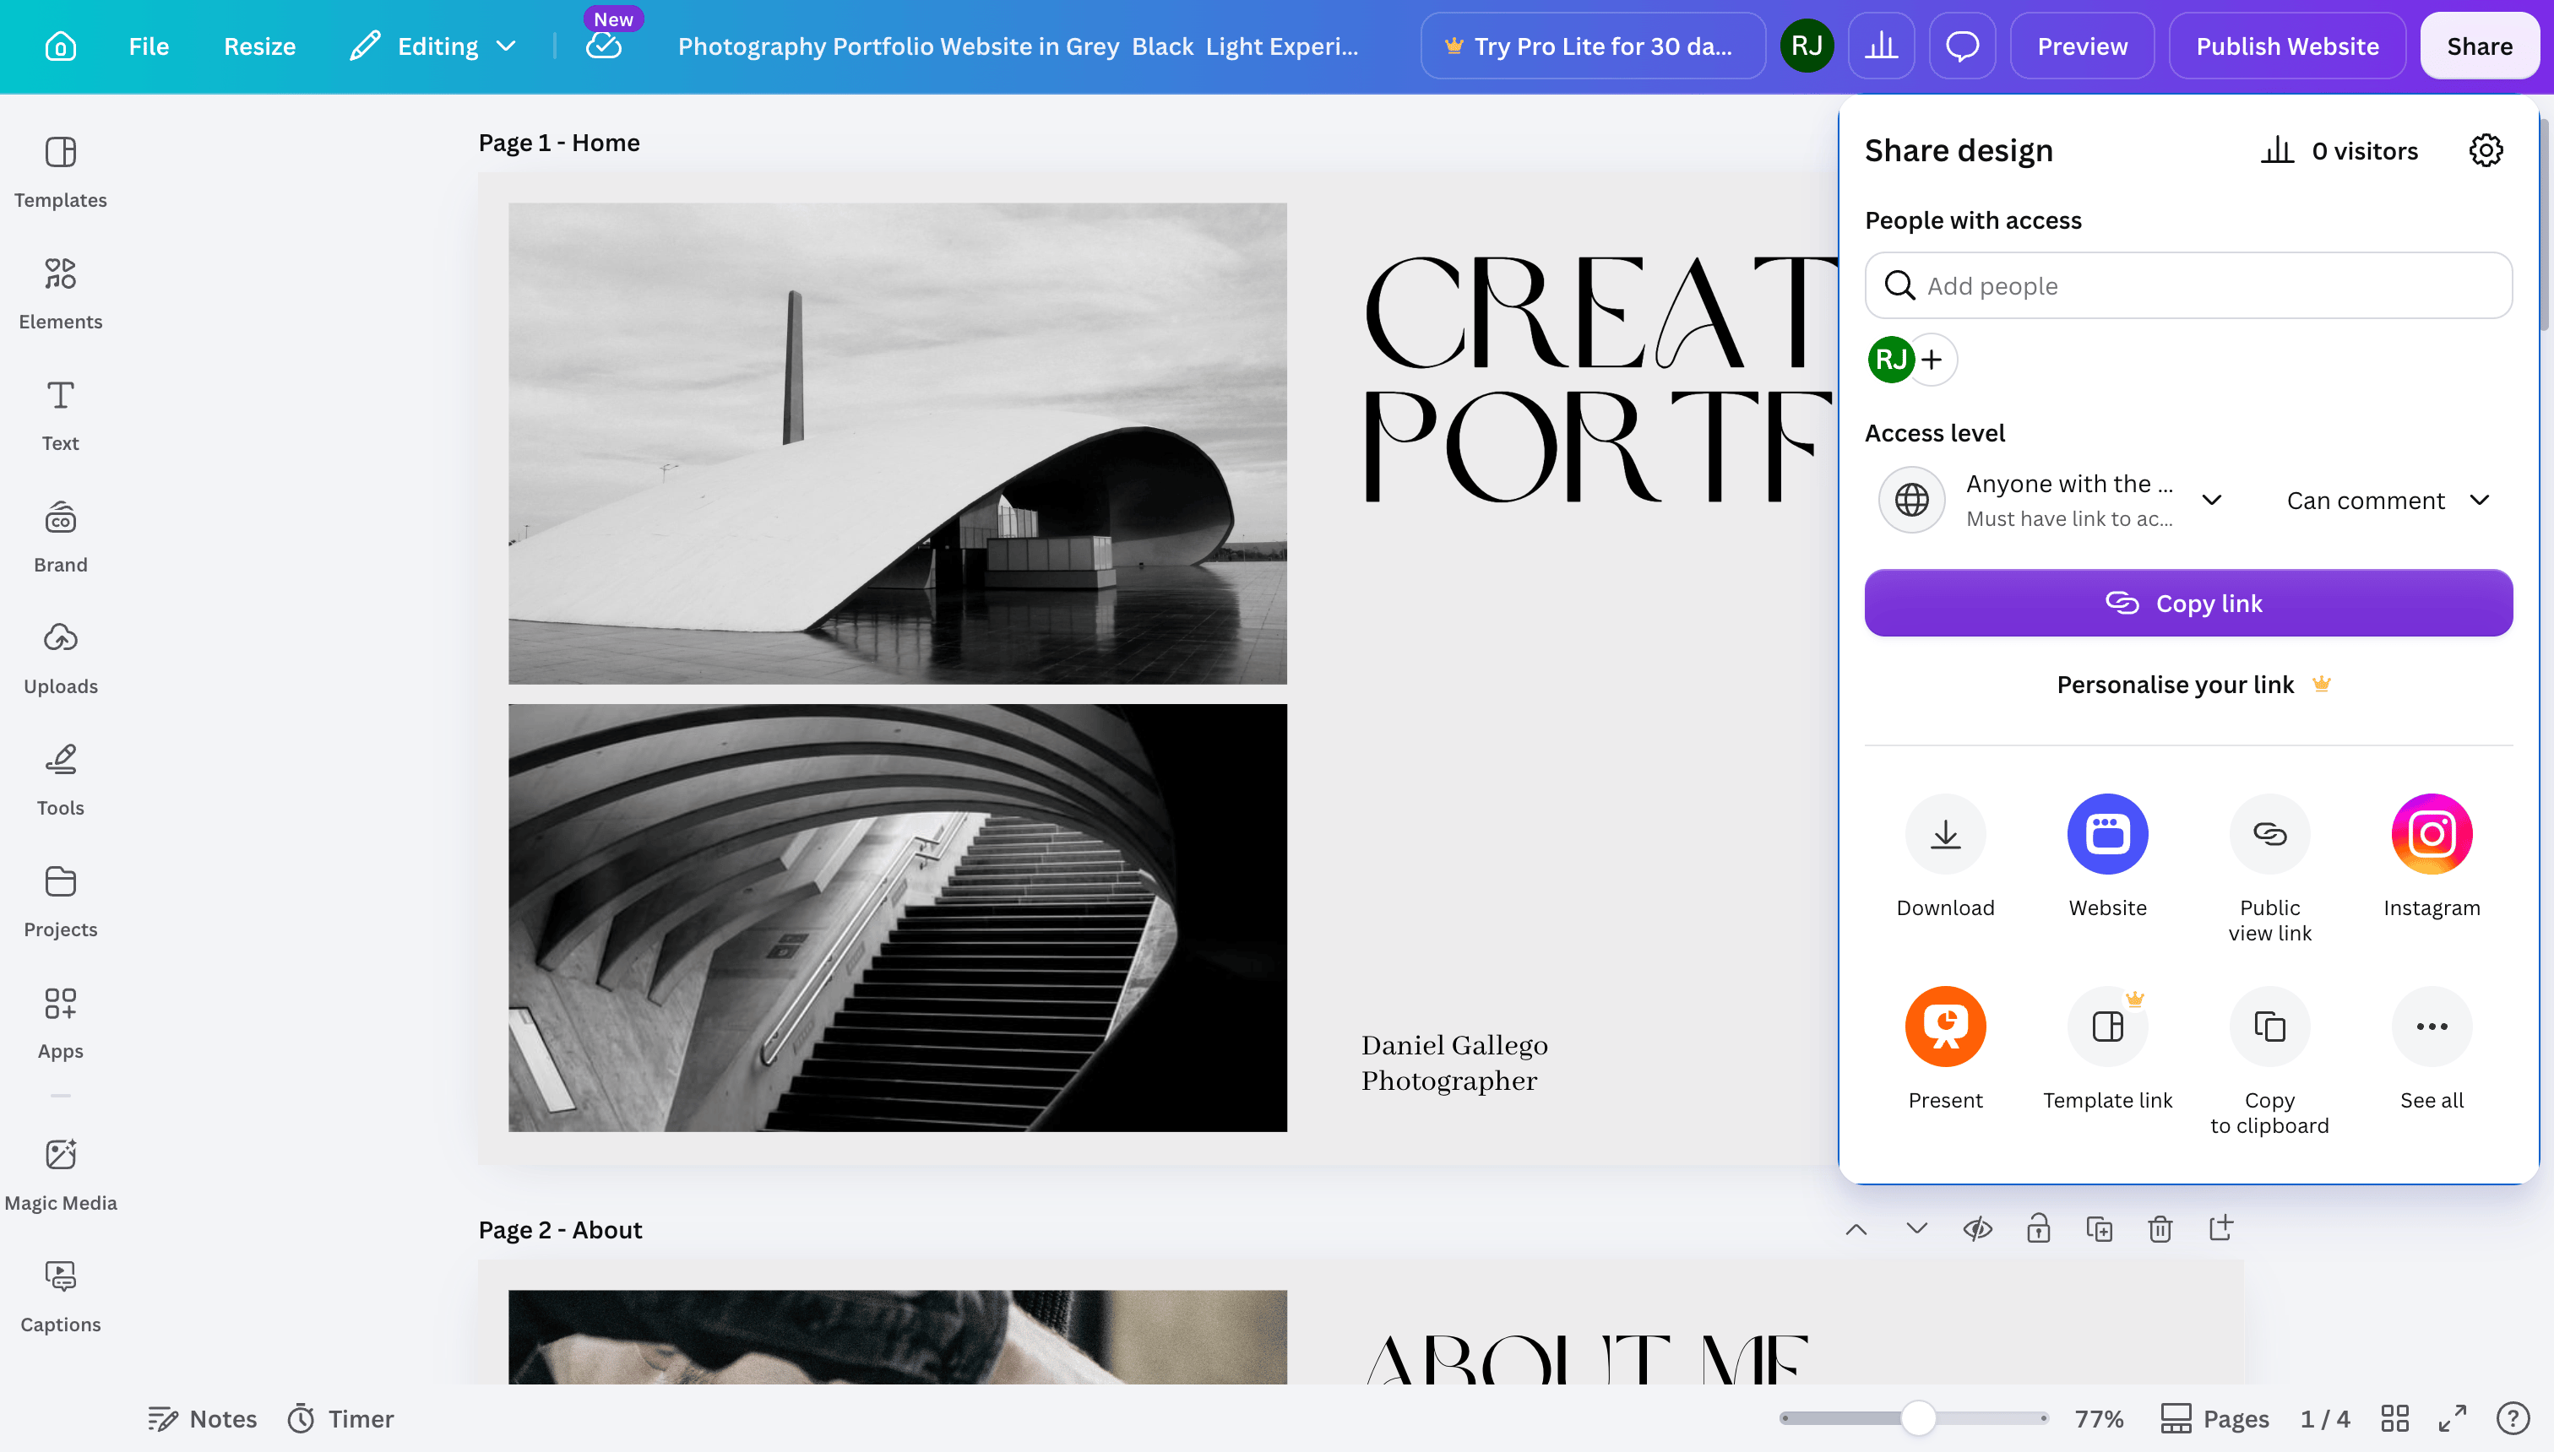The width and height of the screenshot is (2554, 1452).
Task: Click the cloud save status icon
Action: (604, 46)
